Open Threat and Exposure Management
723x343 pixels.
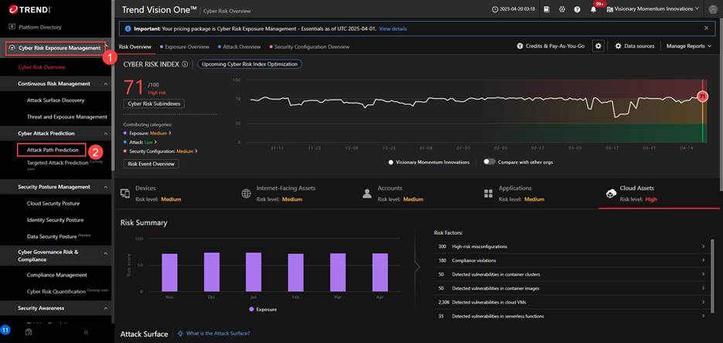coord(67,117)
